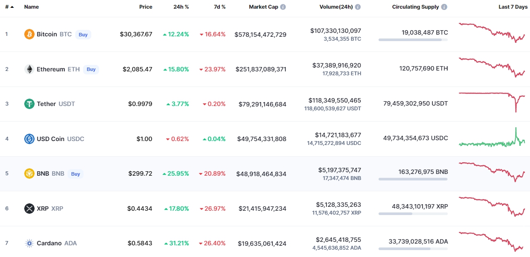Click BNB price $299.72

(x=140, y=173)
